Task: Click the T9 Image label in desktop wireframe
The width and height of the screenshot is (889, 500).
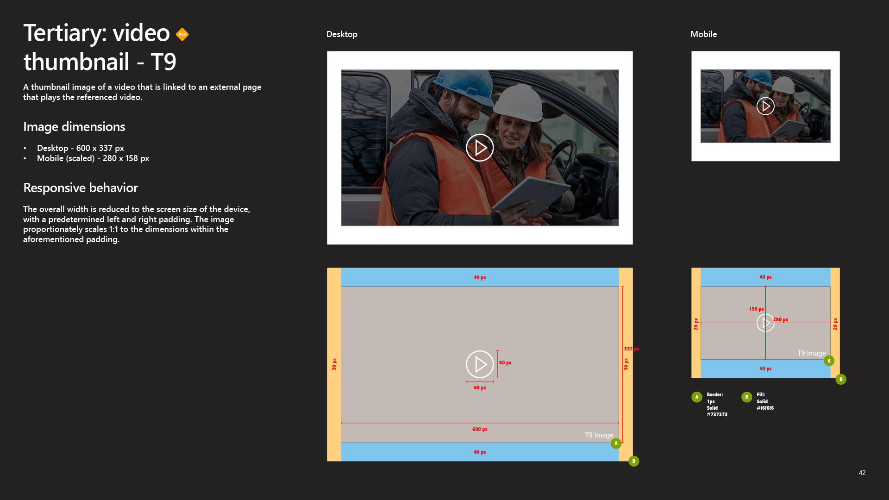Action: coord(599,435)
